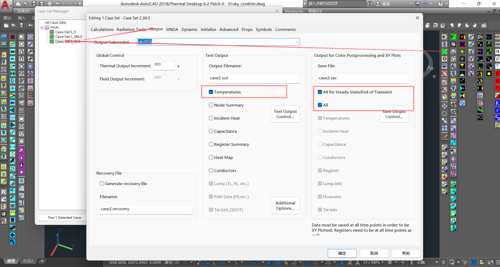Switch to the Radiation Tasks tab

point(131,30)
